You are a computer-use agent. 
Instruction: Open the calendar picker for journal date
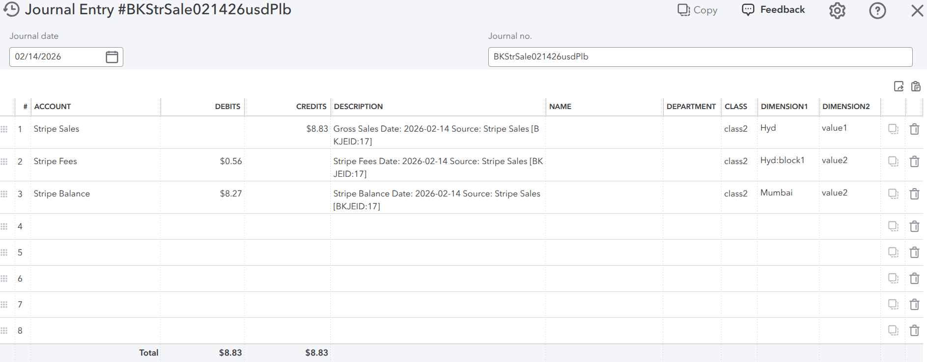(x=112, y=57)
